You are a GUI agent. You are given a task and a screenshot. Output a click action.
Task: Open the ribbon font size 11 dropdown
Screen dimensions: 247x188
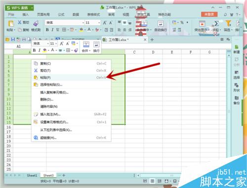tap(99, 23)
